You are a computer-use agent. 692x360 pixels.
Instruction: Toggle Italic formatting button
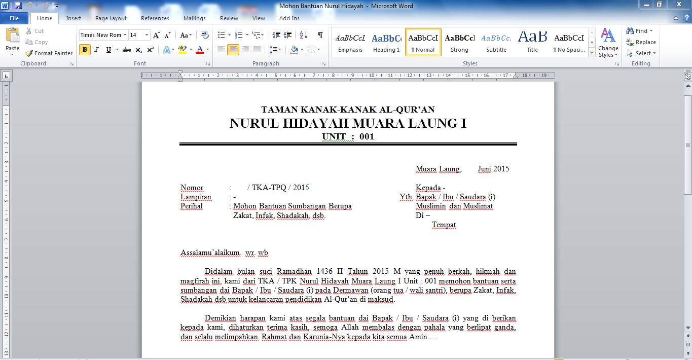96,50
